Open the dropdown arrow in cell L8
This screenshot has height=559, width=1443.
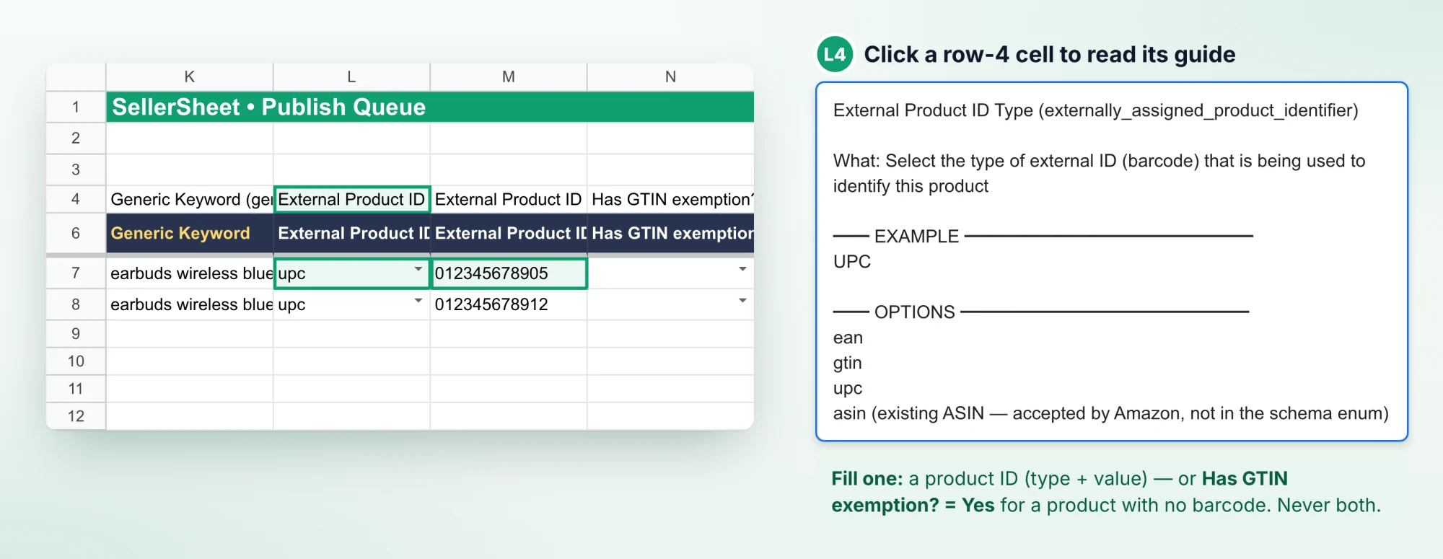418,300
